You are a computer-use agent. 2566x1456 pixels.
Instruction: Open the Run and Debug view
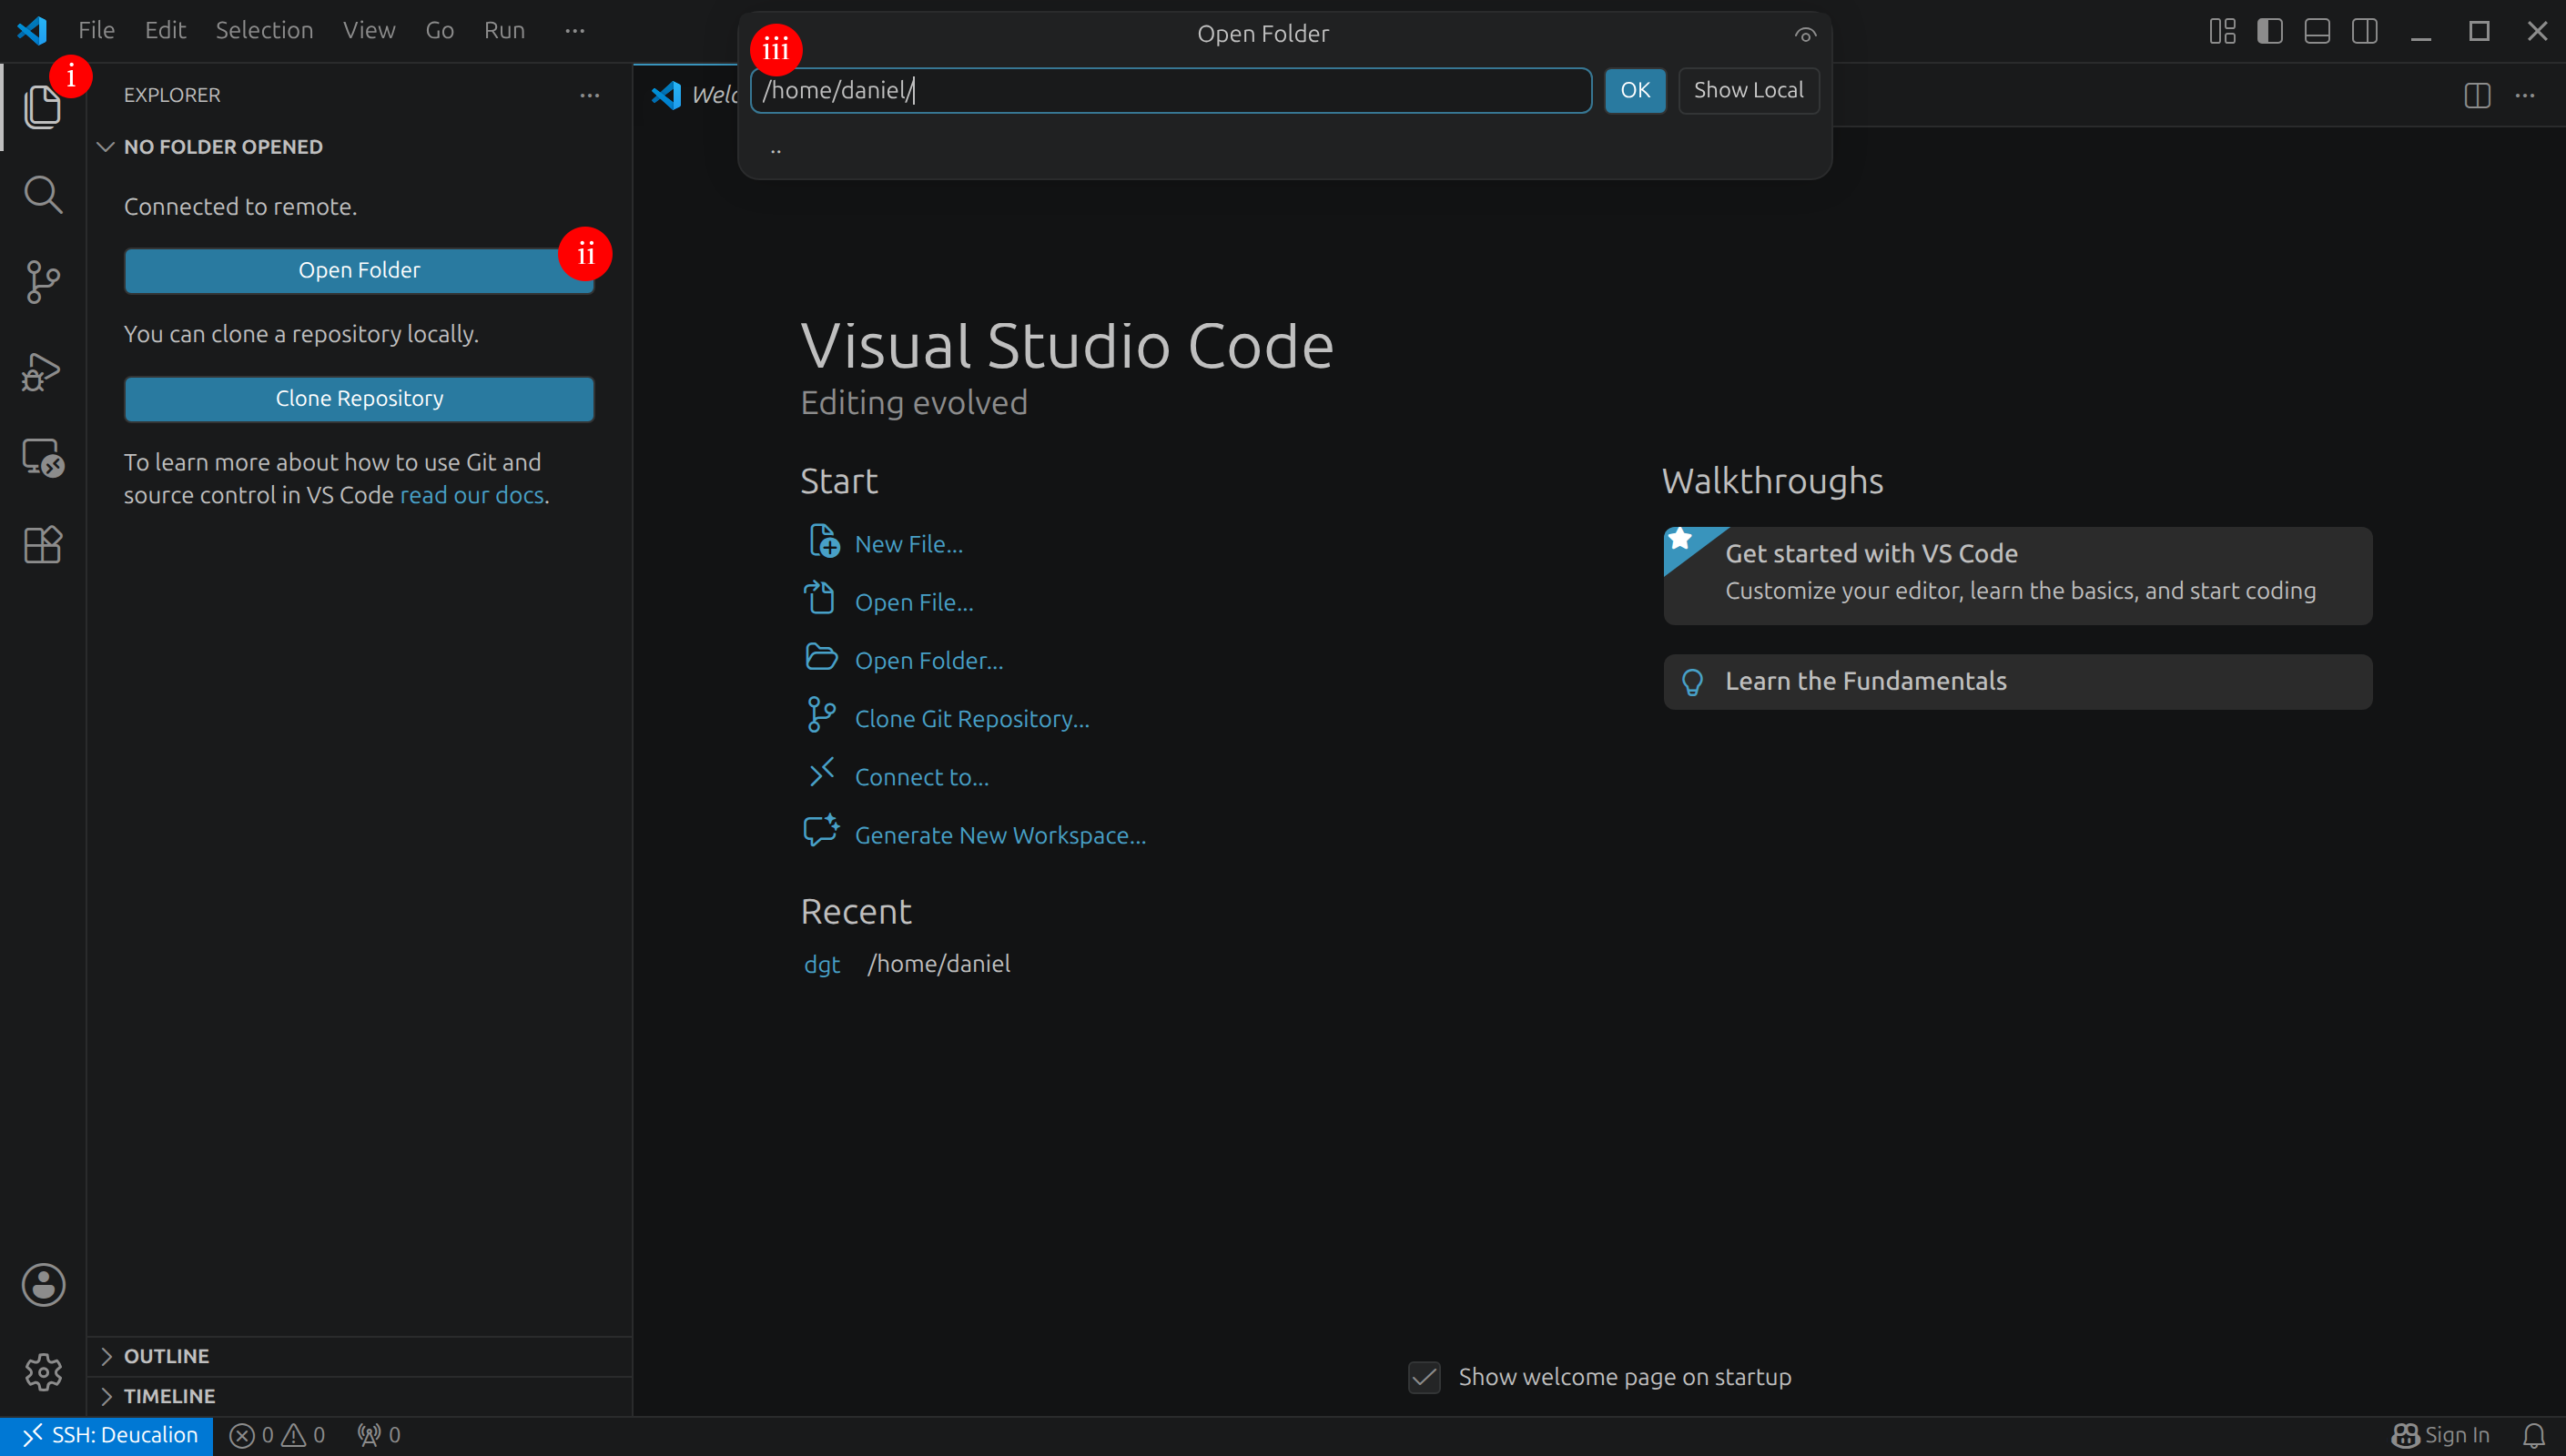pyautogui.click(x=42, y=371)
